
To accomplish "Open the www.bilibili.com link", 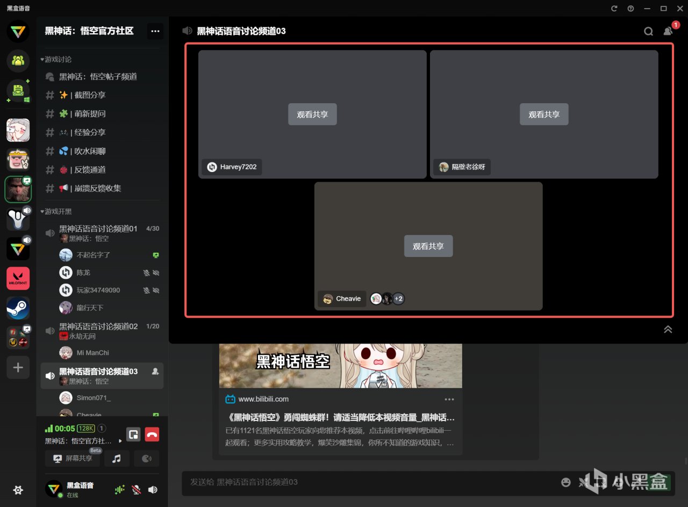I will pyautogui.click(x=263, y=399).
